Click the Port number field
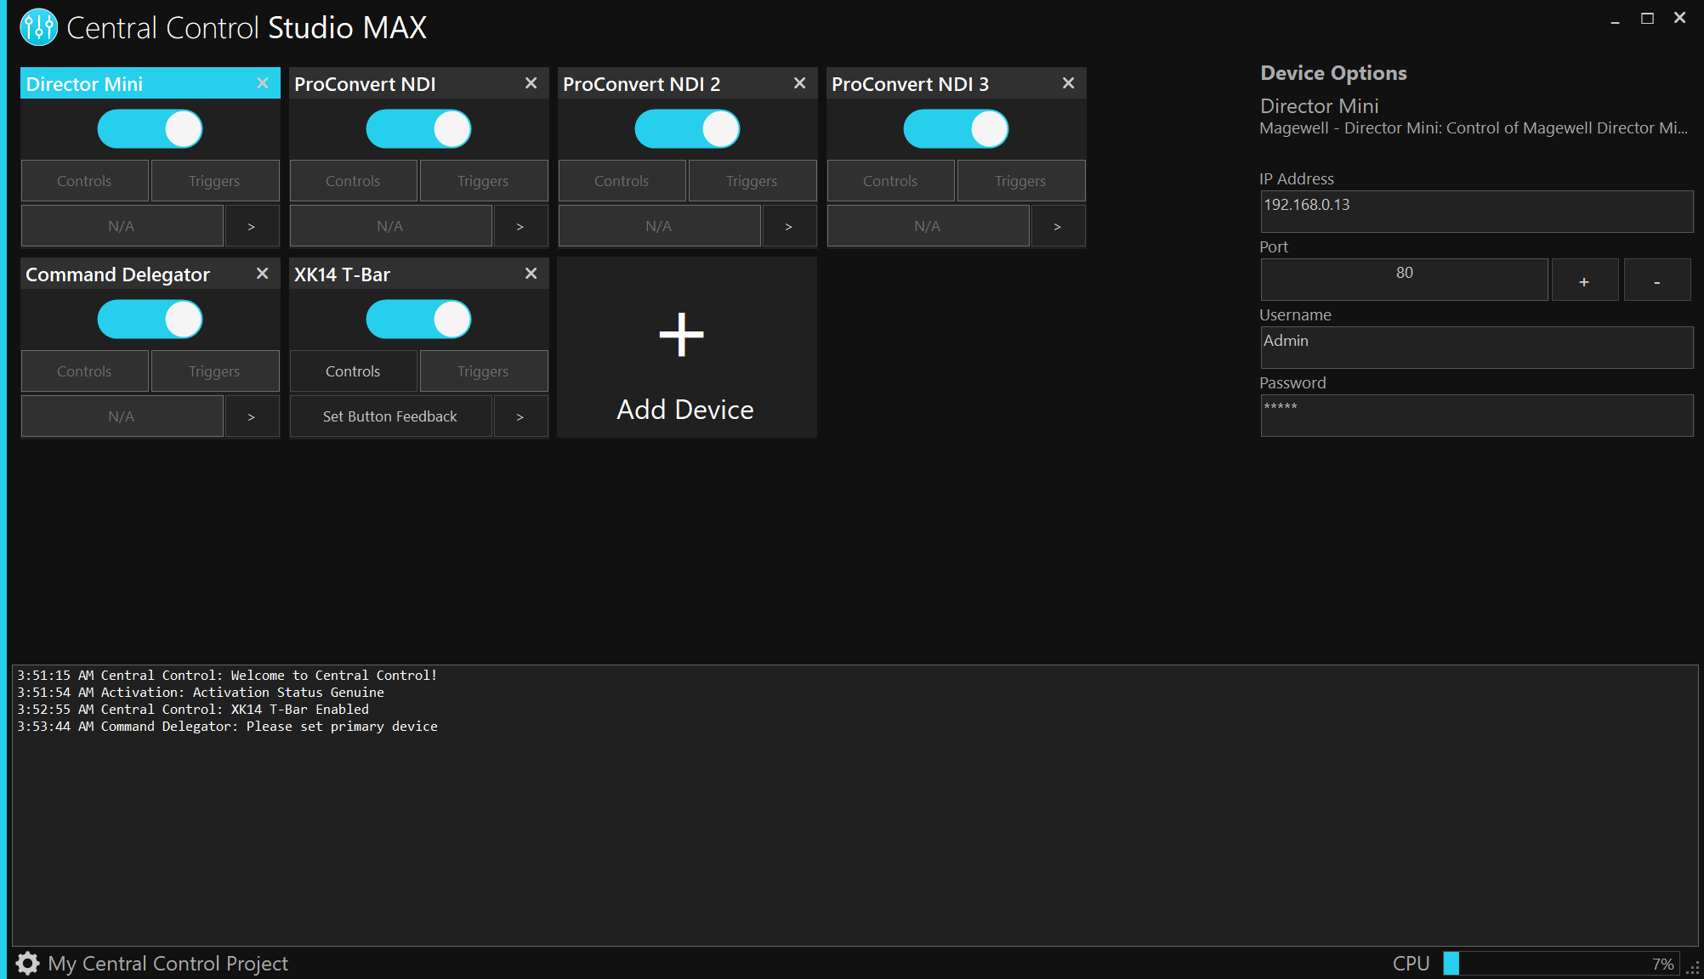Image resolution: width=1704 pixels, height=979 pixels. [1404, 280]
